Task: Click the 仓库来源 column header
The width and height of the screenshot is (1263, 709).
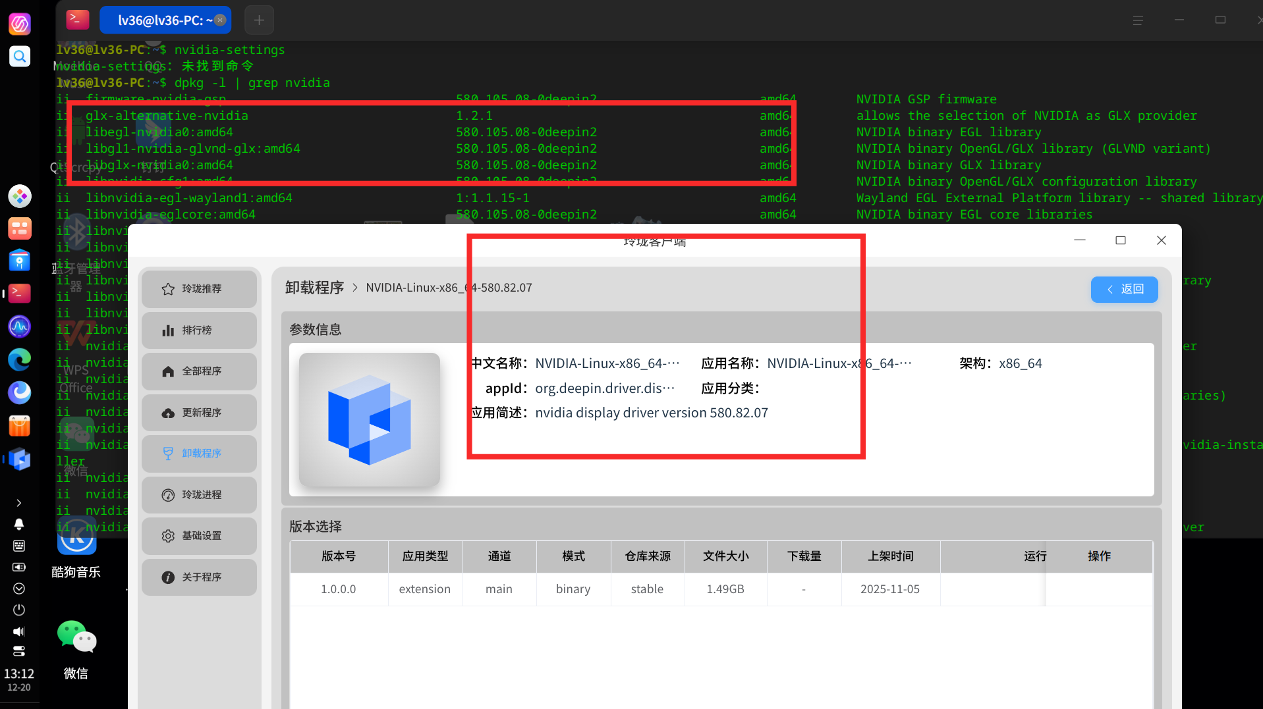Action: 648,556
